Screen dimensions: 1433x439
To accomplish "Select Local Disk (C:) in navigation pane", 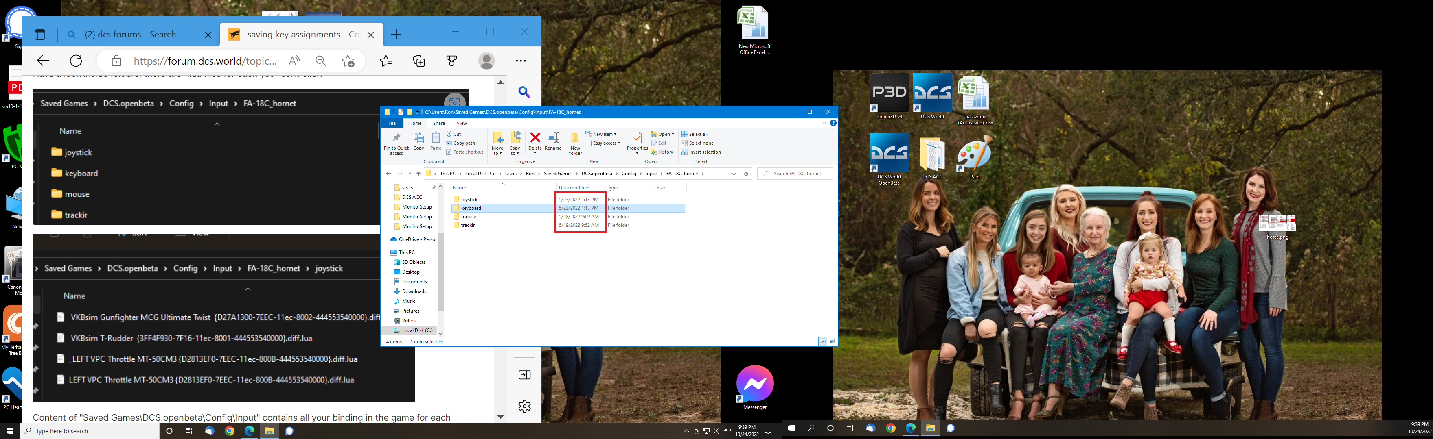I will click(416, 330).
